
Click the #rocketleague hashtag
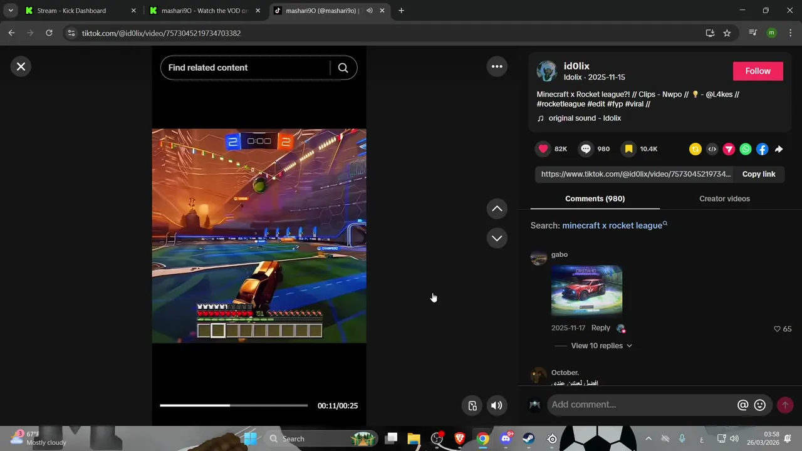coord(561,104)
